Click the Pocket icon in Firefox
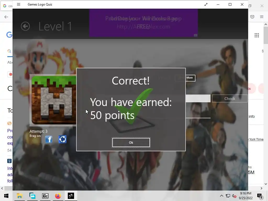This screenshot has width=268, height=201. 252,17
